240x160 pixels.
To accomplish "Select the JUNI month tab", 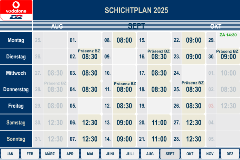I will pyautogui.click(x=110, y=154).
